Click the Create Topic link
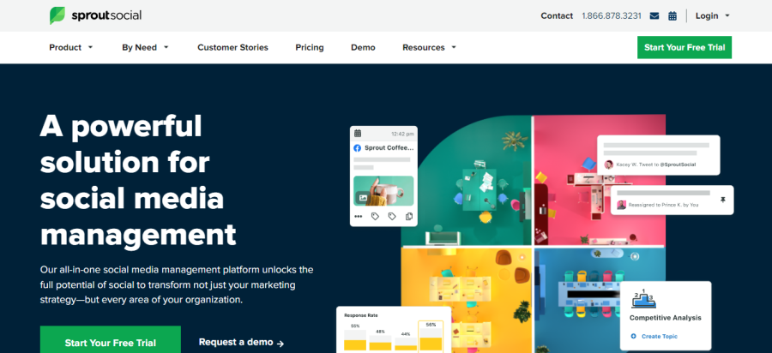The height and width of the screenshot is (353, 772). click(x=654, y=336)
